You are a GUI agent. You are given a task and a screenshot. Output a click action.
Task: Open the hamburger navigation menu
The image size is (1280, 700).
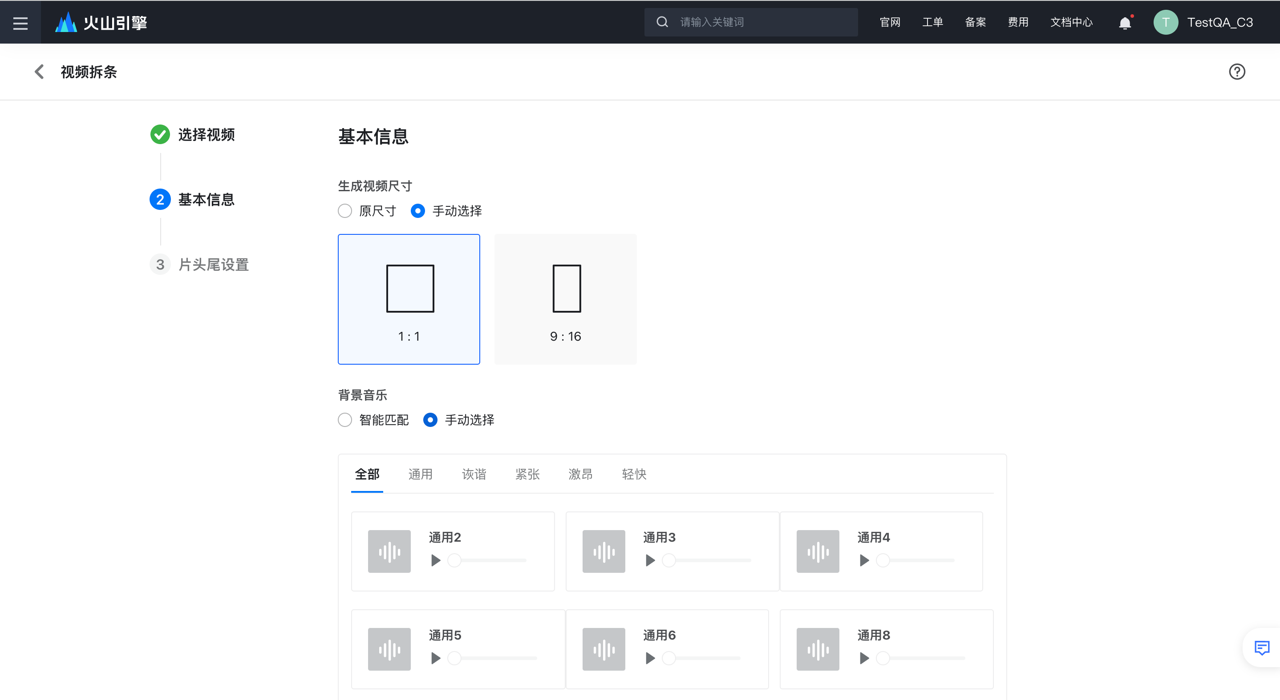pos(20,22)
